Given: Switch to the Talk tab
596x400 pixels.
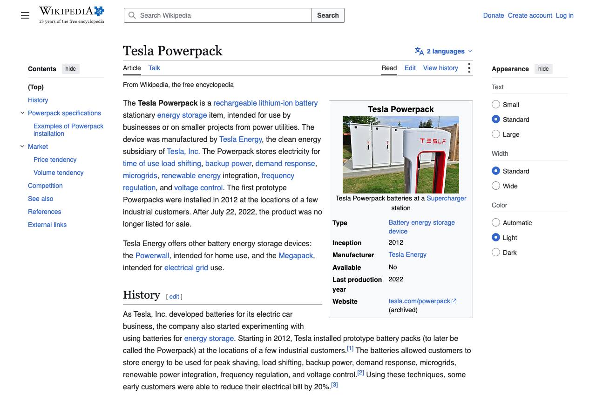Looking at the screenshot, I should (x=154, y=68).
